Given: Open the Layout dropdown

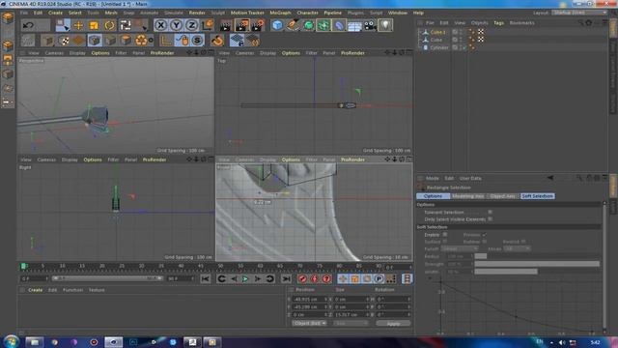Looking at the screenshot, I should (x=579, y=13).
